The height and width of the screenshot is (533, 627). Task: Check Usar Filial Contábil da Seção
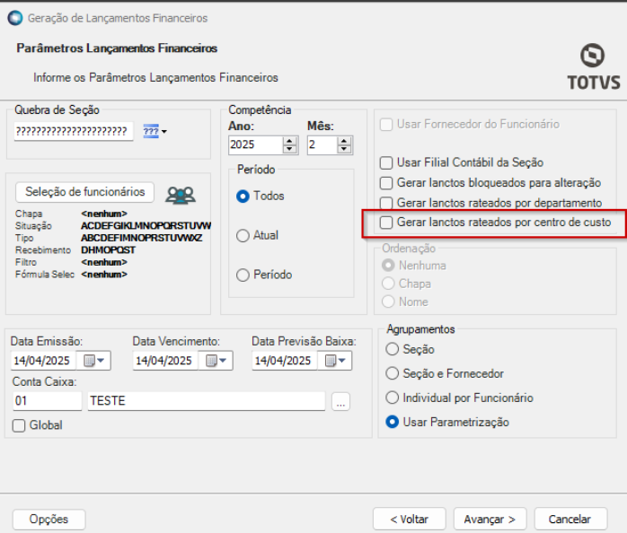pos(387,162)
